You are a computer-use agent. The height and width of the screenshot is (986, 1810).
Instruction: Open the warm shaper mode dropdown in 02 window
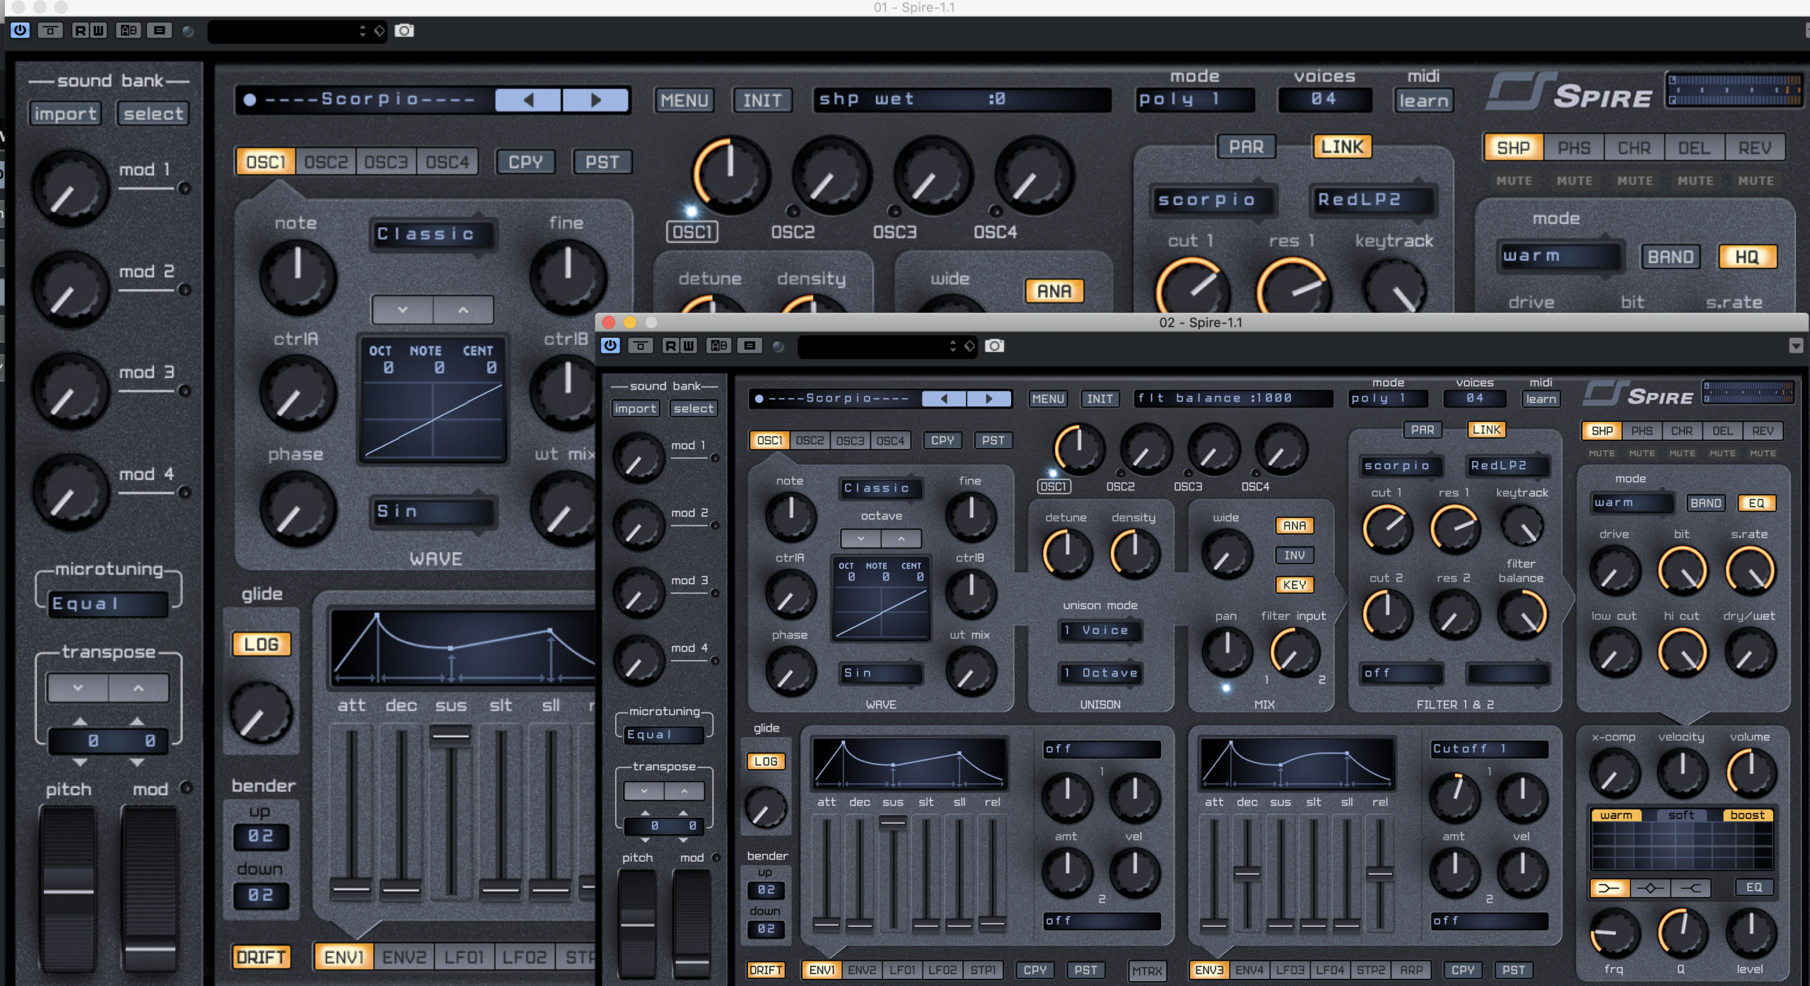pos(1632,503)
